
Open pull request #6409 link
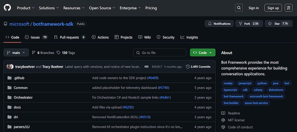(153, 78)
